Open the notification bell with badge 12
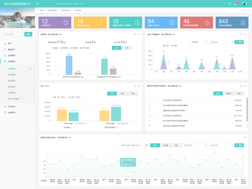Viewport: 252px width, 189px height. click(236, 4)
